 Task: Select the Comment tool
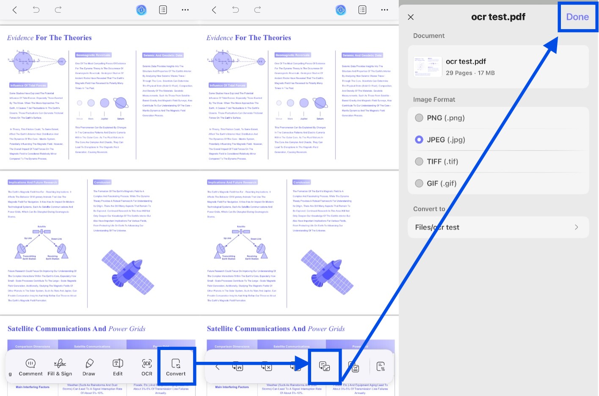pos(30,367)
